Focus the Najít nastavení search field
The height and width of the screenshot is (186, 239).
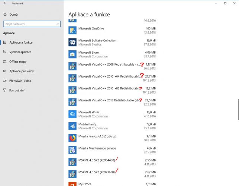coord(32,24)
